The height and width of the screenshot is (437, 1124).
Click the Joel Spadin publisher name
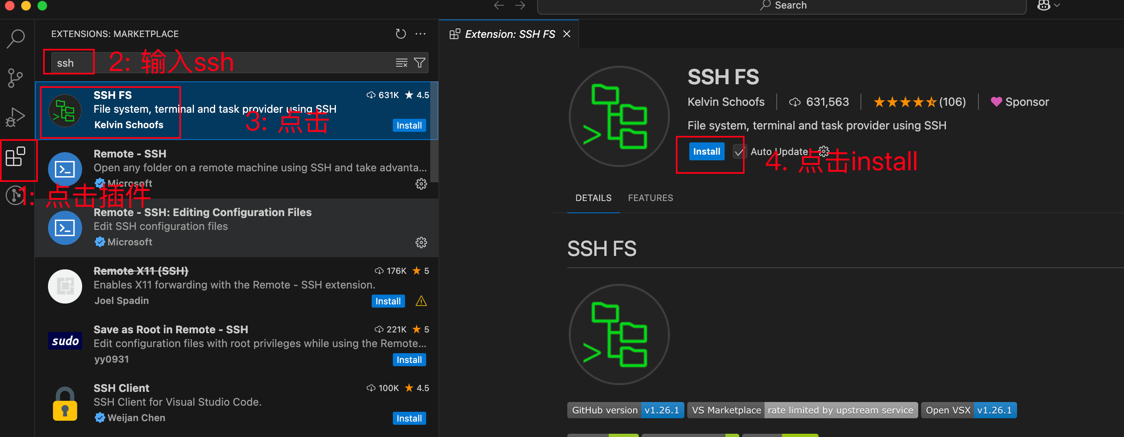pos(121,300)
